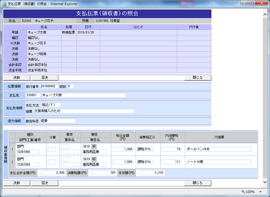Click the 税込金額 field 1,000 in row 1
The height and width of the screenshot is (197, 270).
coord(123,149)
